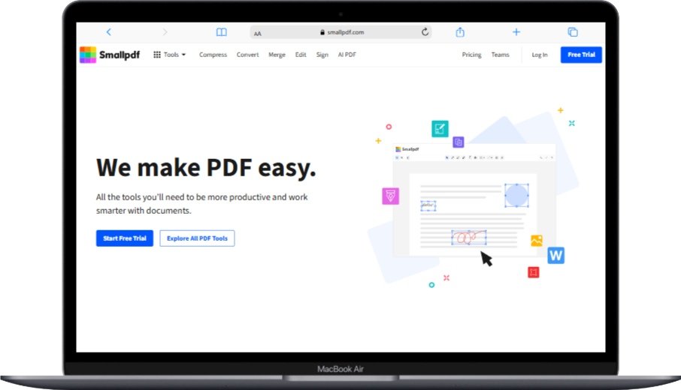Screen dimensions: 681x390
Task: Click the signature graphic in the illustration
Action: pos(469,238)
